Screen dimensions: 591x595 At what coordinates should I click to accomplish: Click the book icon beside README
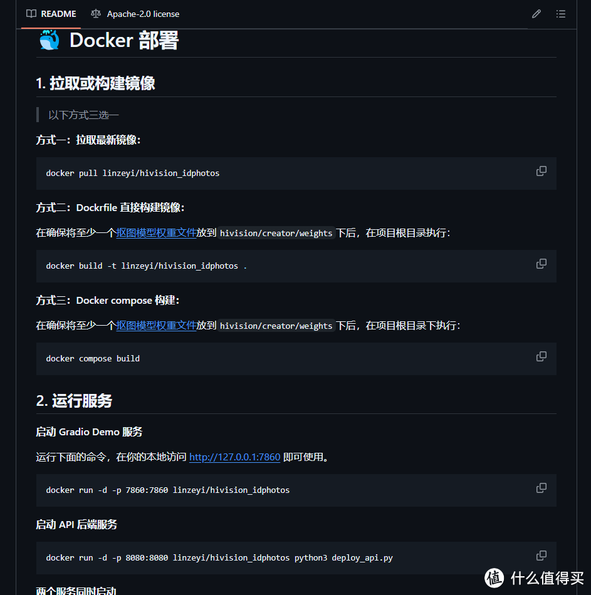[31, 13]
